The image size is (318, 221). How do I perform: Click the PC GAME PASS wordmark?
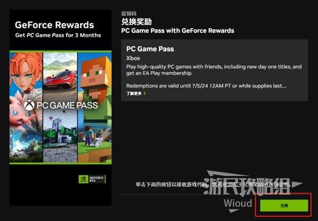67,105
